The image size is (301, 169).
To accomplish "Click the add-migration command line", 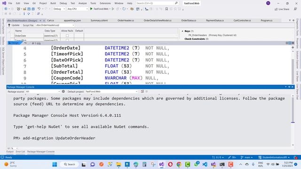I will click(55, 138).
